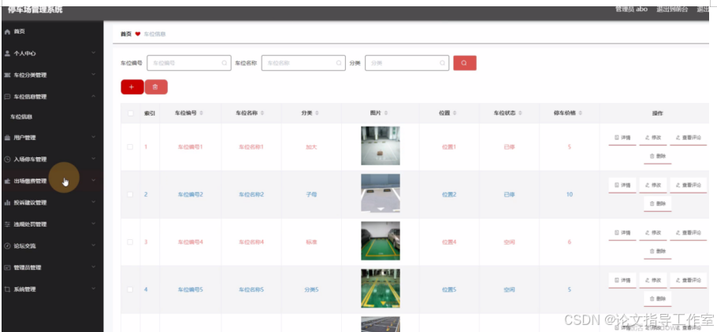Screen dimensions: 717x332
Task: Click the red heart breadcrumb icon
Action: pos(138,34)
